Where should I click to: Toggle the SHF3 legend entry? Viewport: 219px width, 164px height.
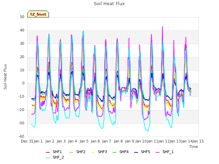pos(99,152)
